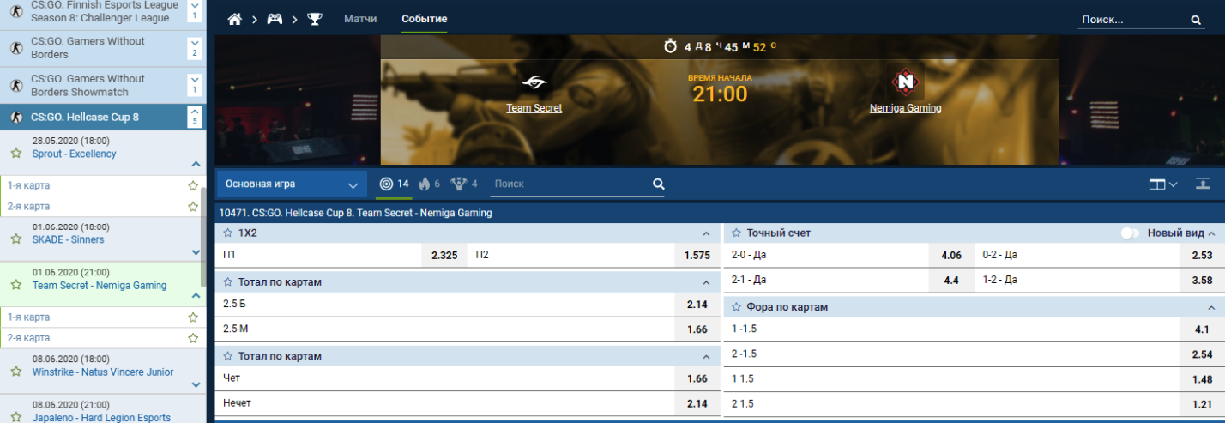Open CS:GO. Gamers Without Borders Showmatch item
Image resolution: width=1225 pixels, height=423 pixels.
pos(103,86)
